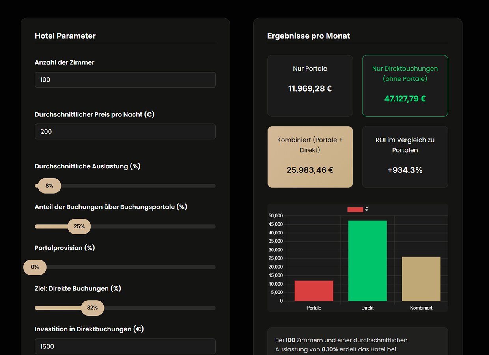489x355 pixels.
Task: Click the 0% Portalprovision slider handle
Action: [x=35, y=267]
